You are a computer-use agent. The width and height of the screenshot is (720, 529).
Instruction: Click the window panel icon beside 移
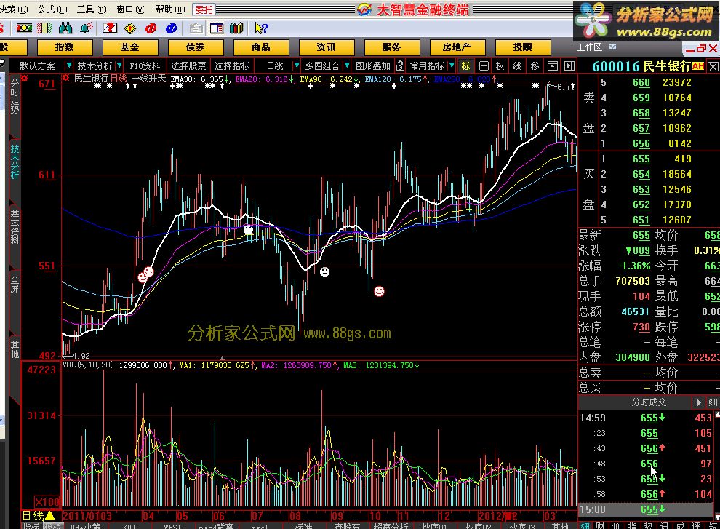tap(553, 65)
